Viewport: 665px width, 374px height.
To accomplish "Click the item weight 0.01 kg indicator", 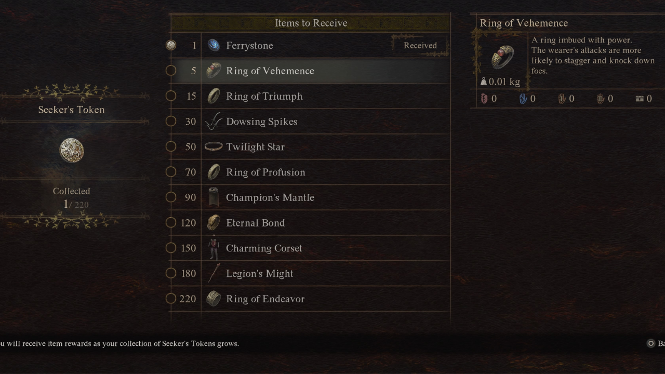I will 500,82.
